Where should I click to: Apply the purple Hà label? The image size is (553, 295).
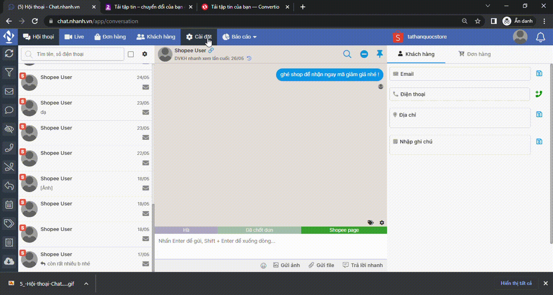tap(186, 230)
